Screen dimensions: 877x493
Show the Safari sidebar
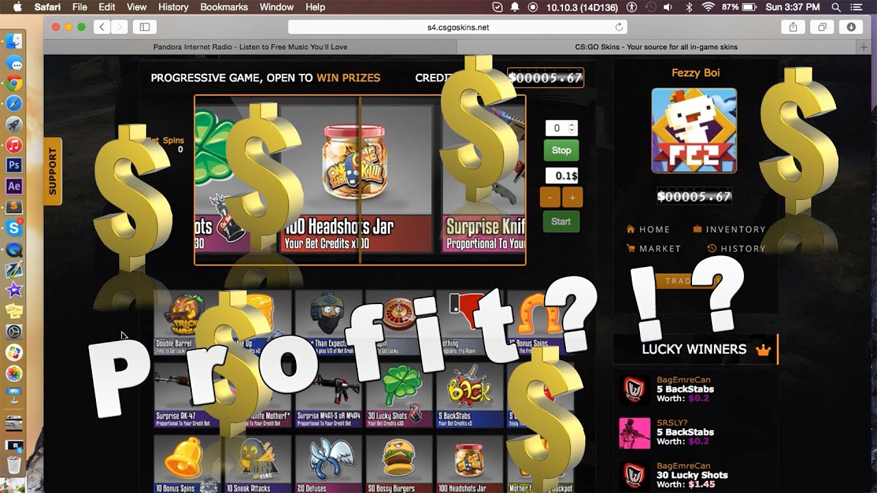pyautogui.click(x=145, y=27)
